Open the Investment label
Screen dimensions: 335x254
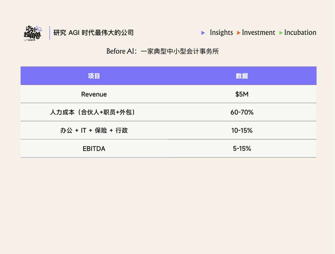coord(258,32)
